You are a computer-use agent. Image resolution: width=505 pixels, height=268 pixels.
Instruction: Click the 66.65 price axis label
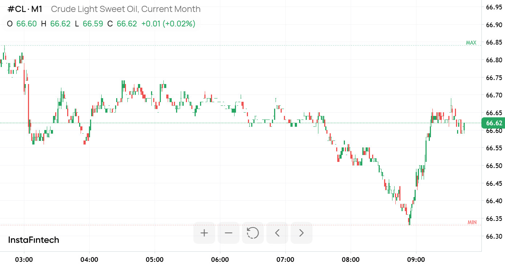494,113
